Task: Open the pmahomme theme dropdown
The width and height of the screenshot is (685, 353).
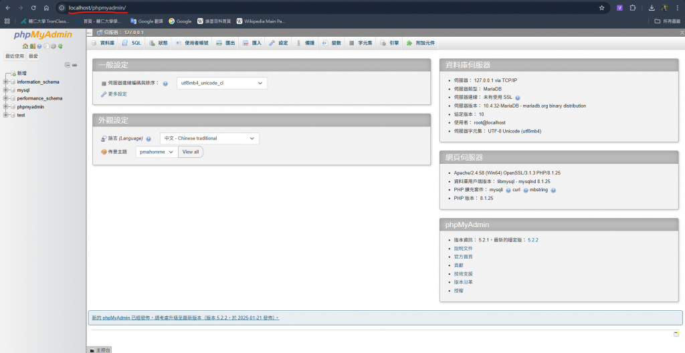Action: tap(157, 152)
